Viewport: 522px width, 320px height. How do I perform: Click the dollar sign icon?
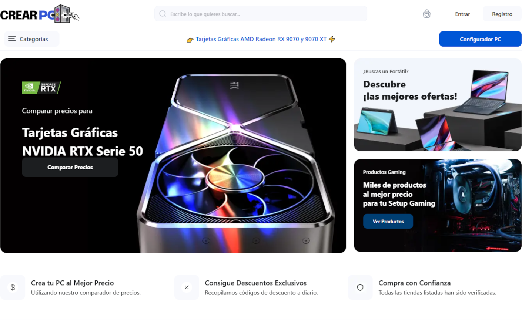[13, 287]
